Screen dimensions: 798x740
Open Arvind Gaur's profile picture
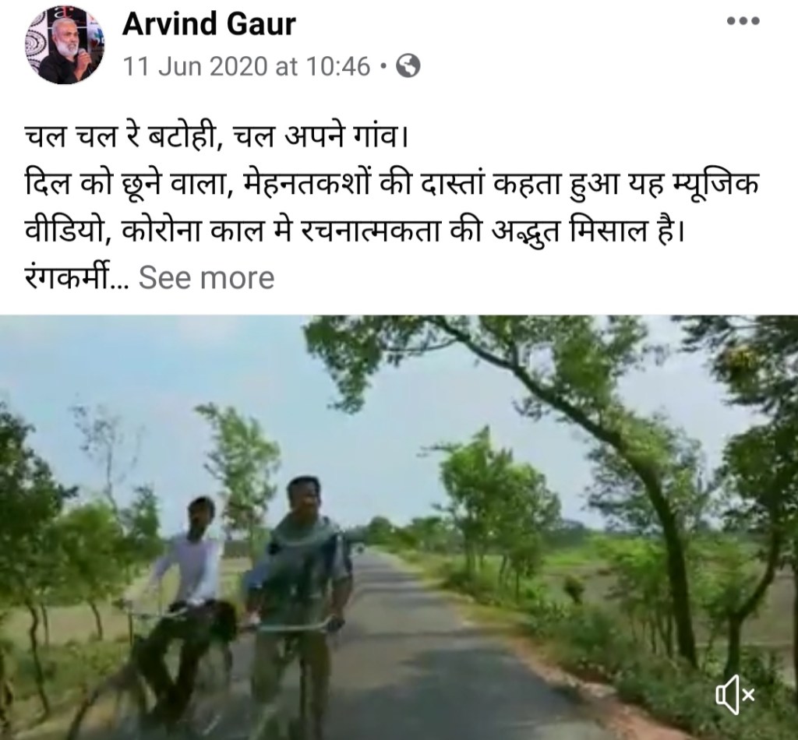coord(64,44)
